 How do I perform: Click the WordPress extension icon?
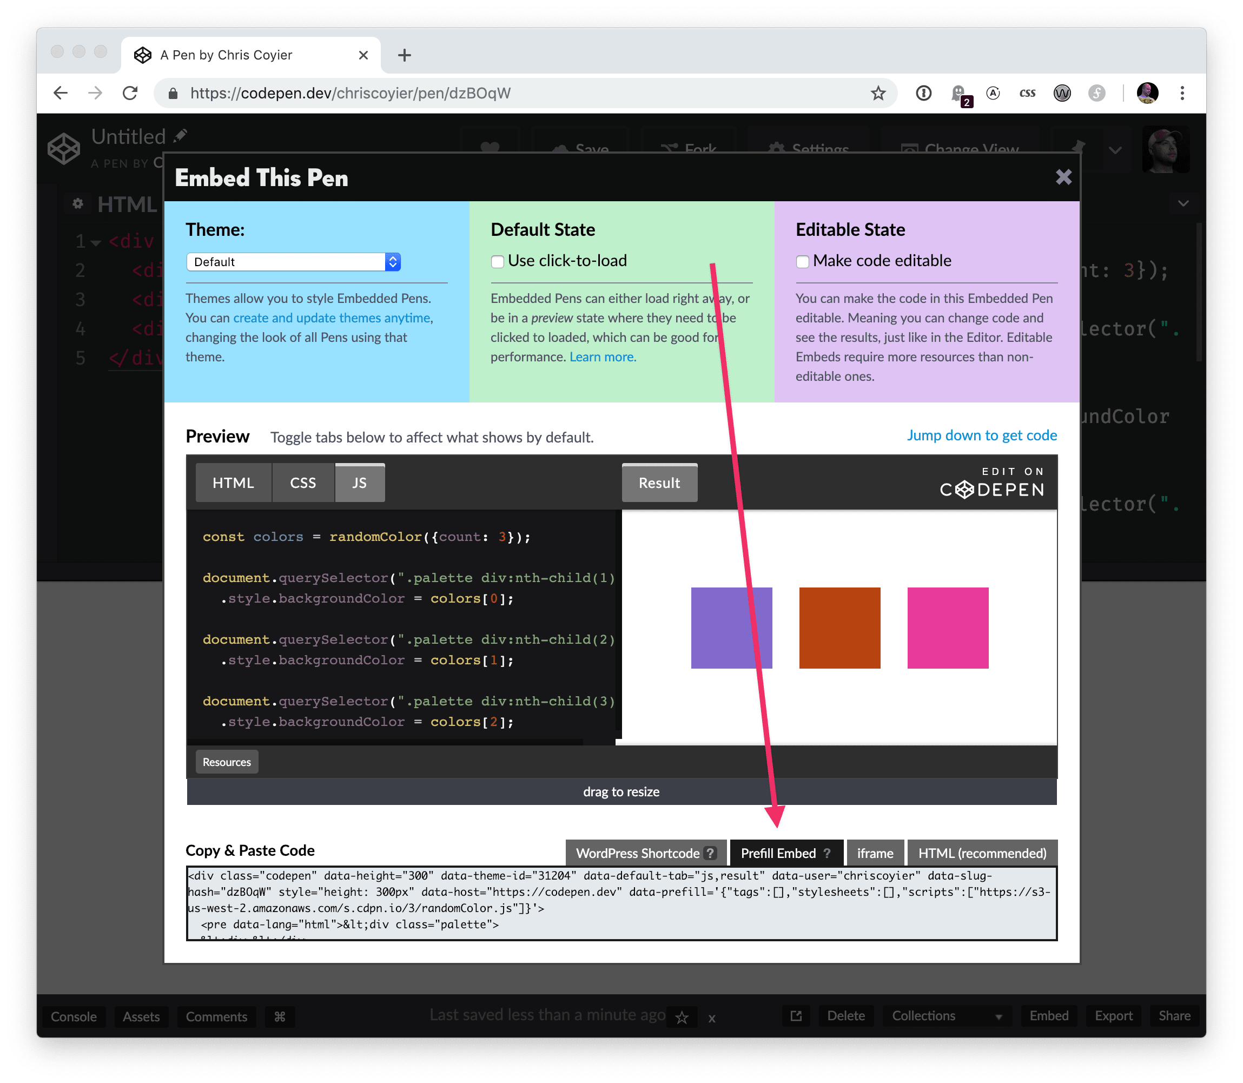pos(1062,93)
